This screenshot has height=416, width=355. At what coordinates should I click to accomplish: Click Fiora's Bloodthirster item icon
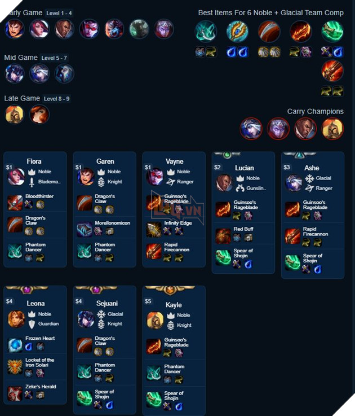coord(15,203)
